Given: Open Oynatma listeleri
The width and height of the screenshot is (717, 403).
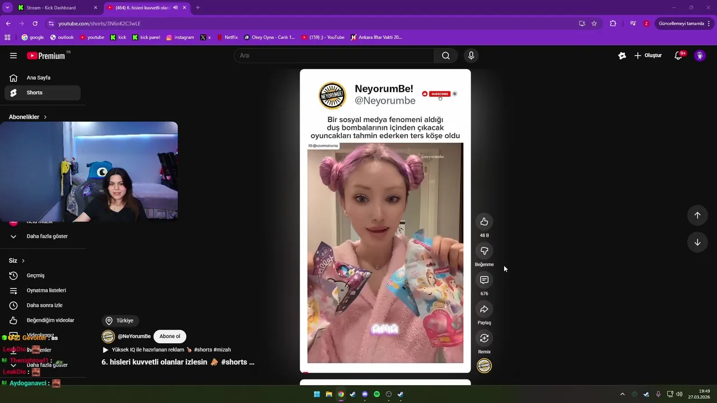Looking at the screenshot, I should tap(43, 290).
